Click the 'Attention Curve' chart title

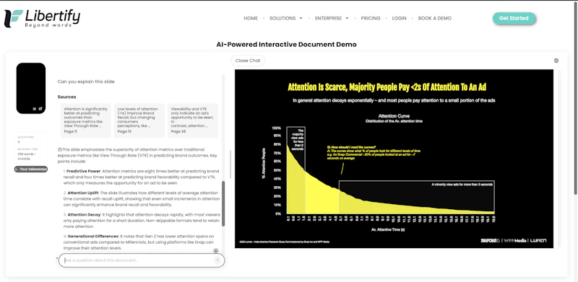pos(394,116)
